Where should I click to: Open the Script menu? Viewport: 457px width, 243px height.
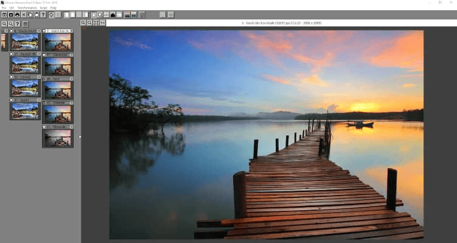click(43, 8)
